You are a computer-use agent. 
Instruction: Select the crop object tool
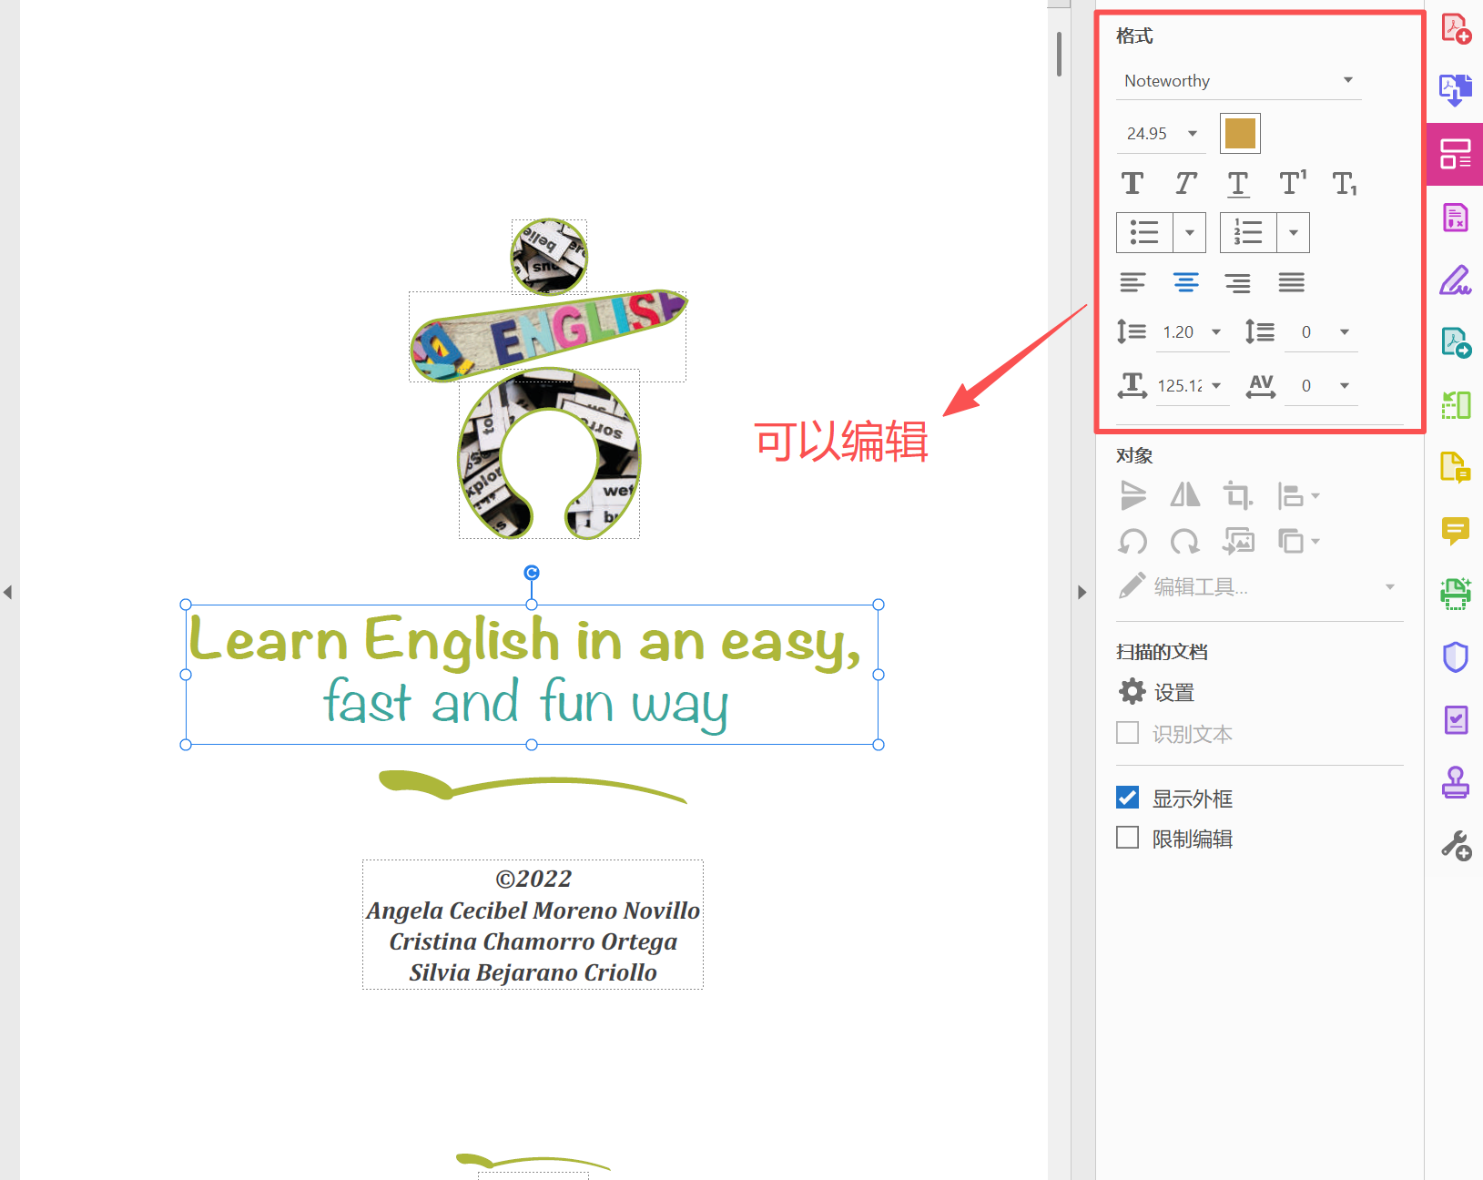point(1238,496)
